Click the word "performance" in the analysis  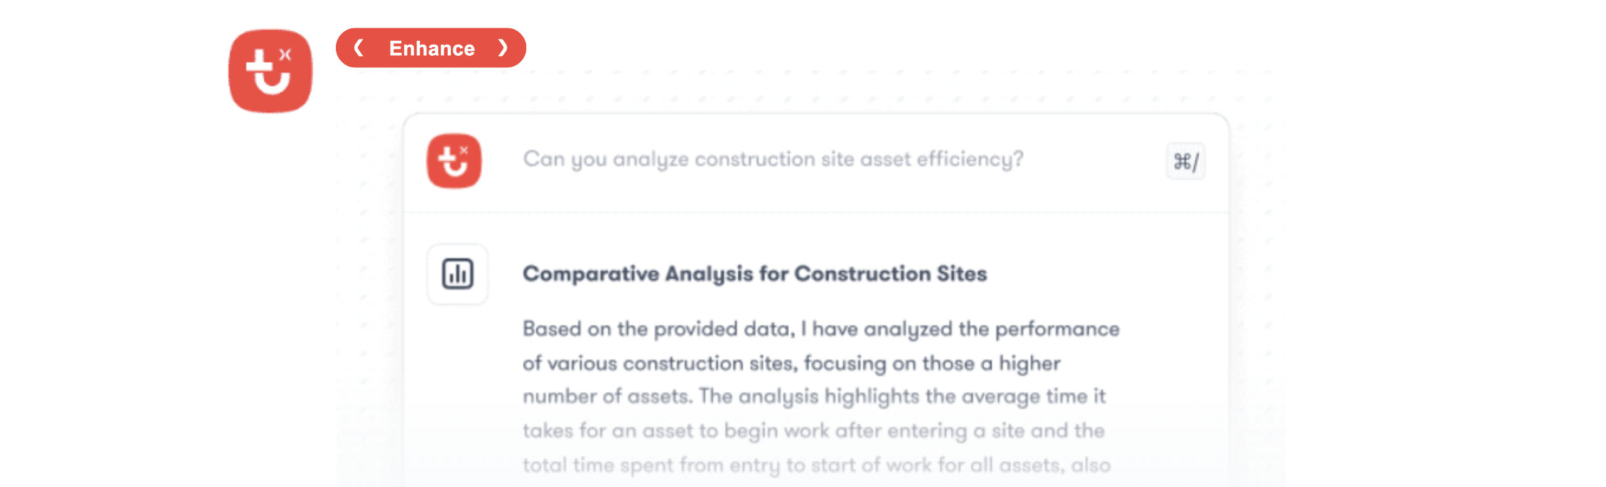[1057, 329]
